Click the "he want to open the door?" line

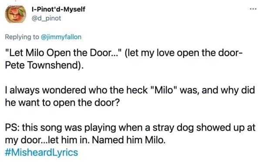tap(62, 102)
